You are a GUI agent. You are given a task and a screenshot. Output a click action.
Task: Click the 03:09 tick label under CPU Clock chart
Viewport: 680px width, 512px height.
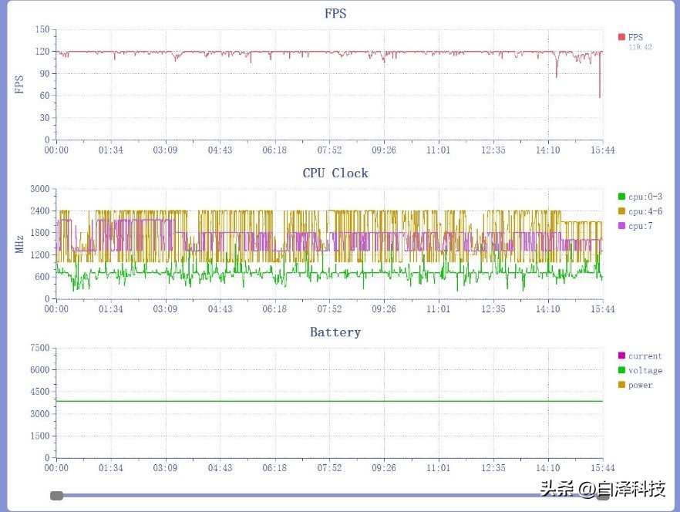click(165, 309)
